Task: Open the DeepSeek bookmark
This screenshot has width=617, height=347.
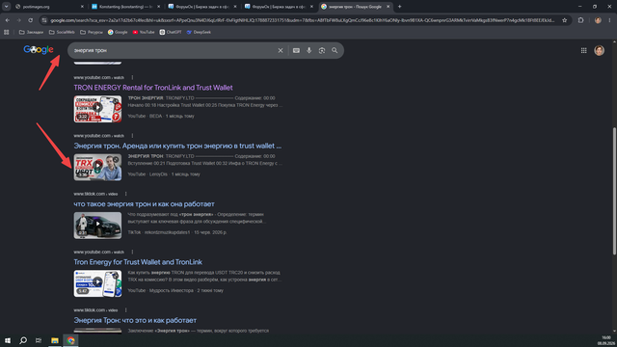Action: click(x=199, y=32)
